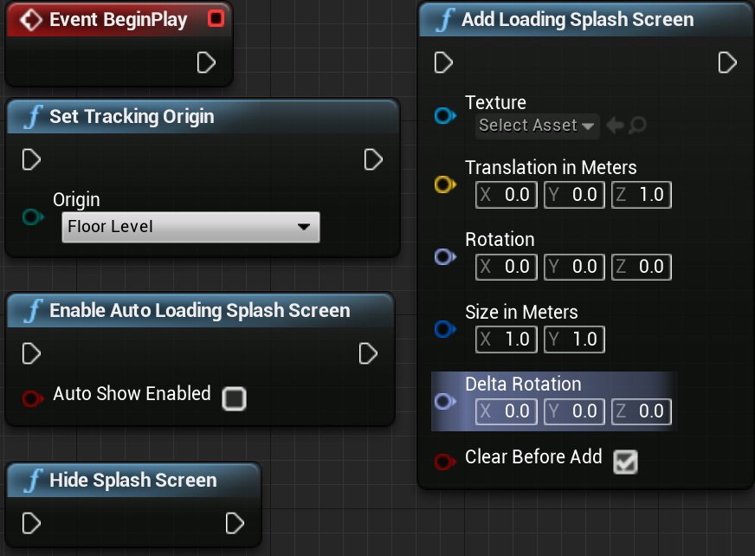
Task: Click the Clear Before Add boolean pin
Action: [445, 461]
